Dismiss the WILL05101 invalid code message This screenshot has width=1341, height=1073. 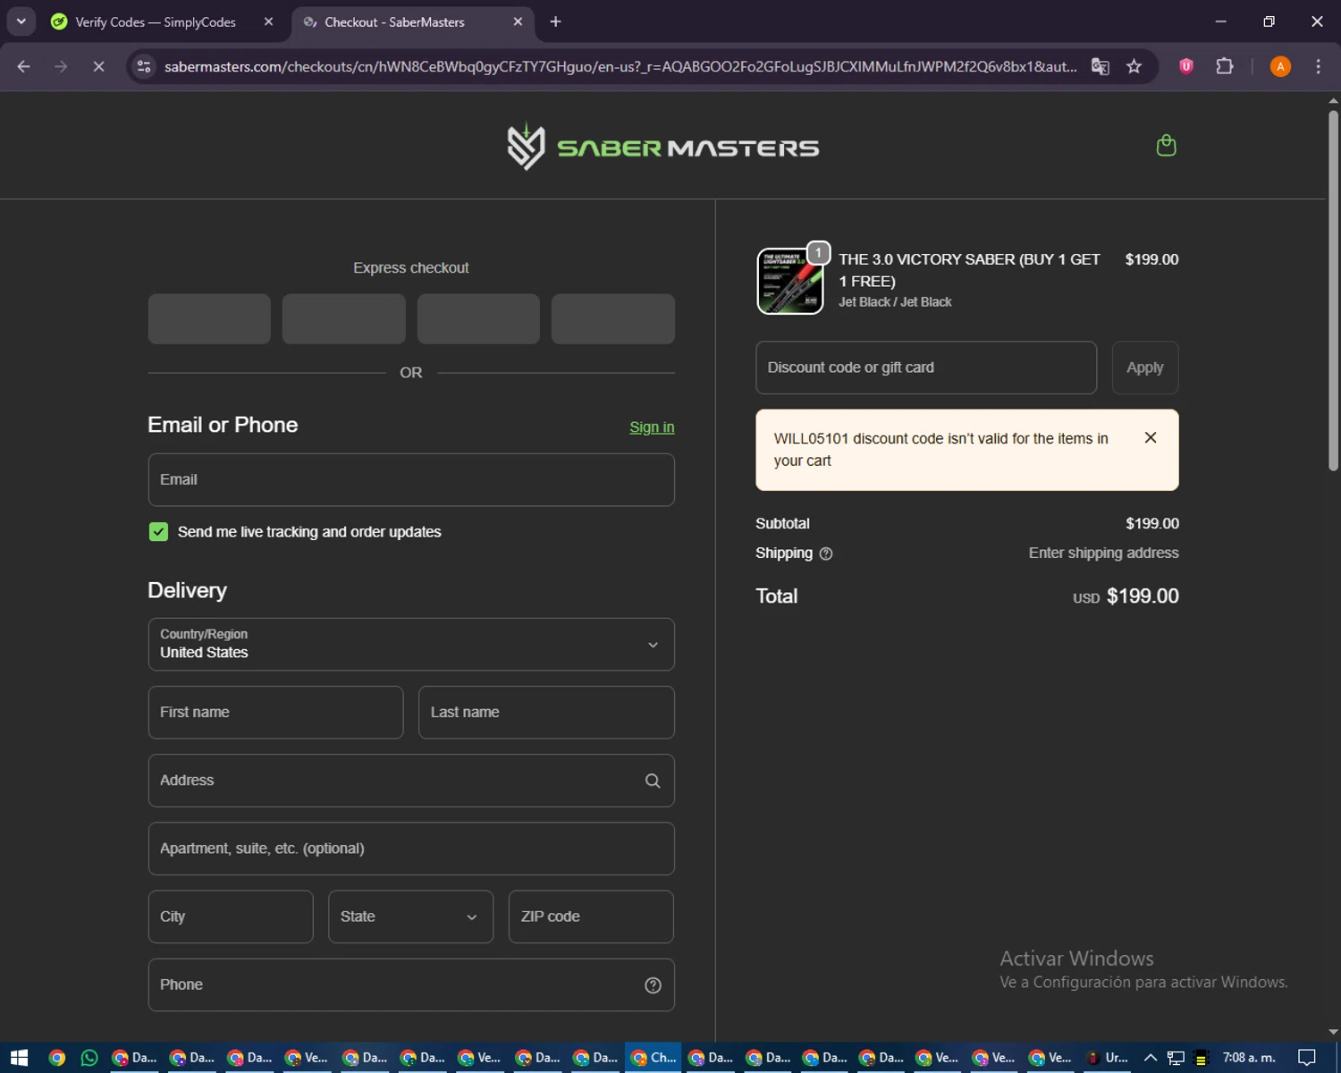tap(1151, 437)
